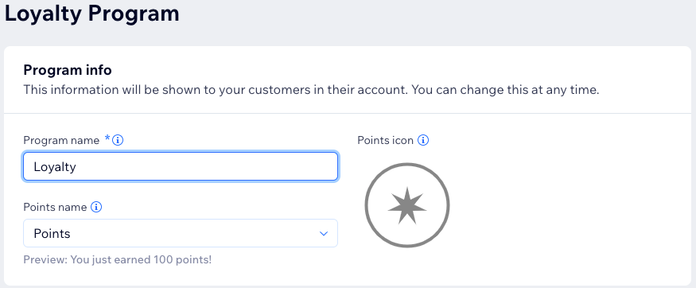
Task: Expand the Points name dropdown chevron
Action: (324, 233)
